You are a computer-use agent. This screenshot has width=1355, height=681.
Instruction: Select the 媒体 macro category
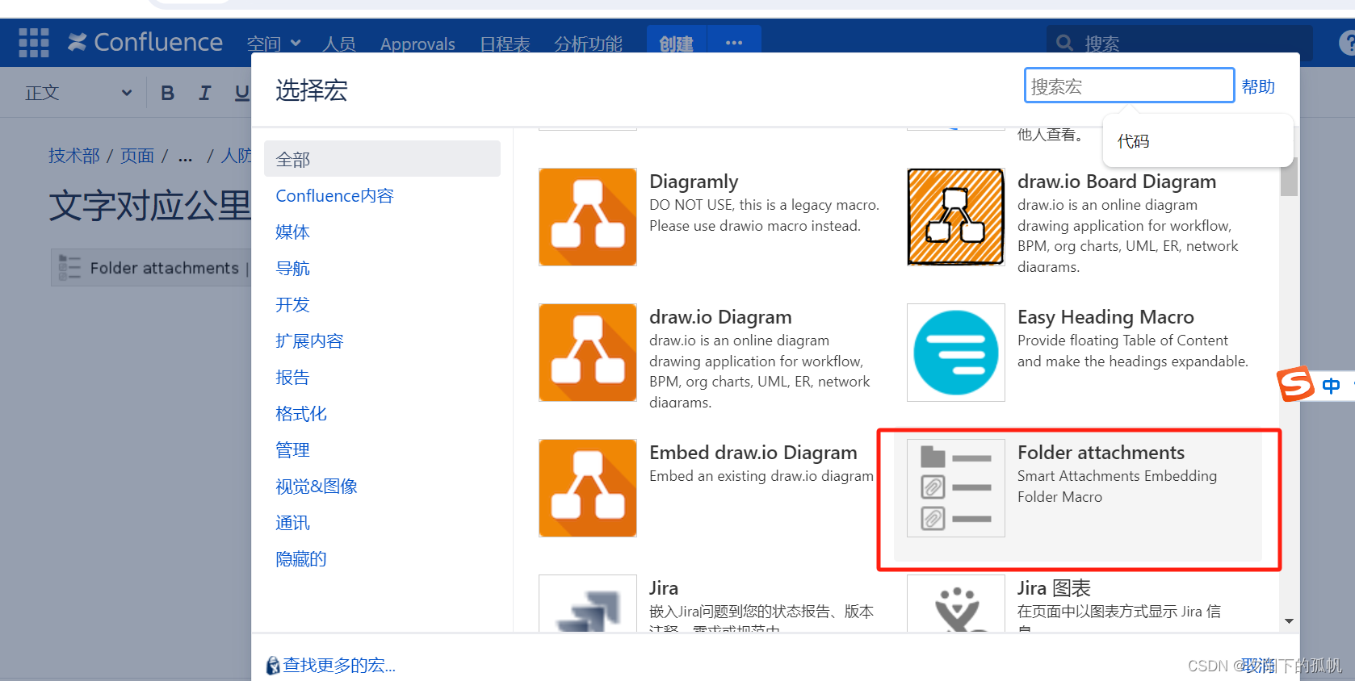point(292,232)
